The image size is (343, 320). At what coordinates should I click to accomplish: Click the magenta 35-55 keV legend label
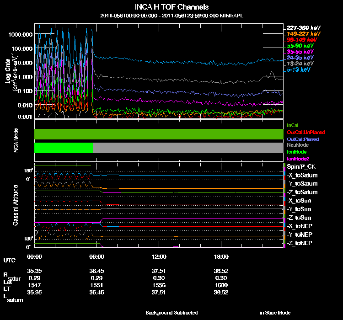tap(300, 52)
